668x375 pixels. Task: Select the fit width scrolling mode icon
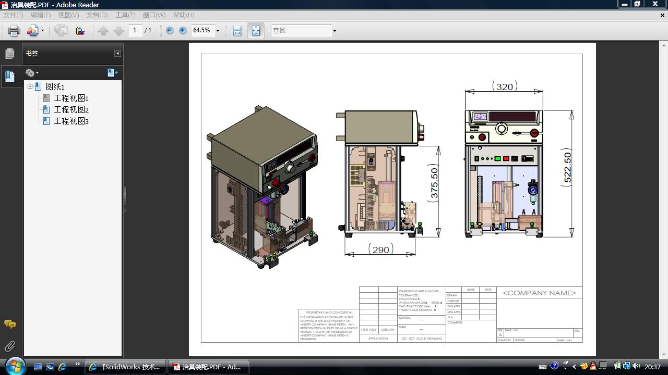(x=237, y=31)
